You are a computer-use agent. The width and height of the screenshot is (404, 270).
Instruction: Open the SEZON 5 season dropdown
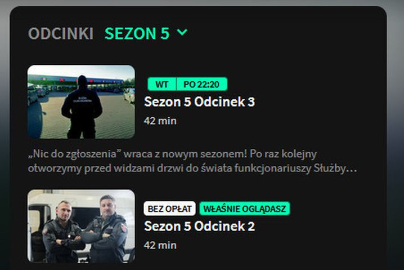146,34
